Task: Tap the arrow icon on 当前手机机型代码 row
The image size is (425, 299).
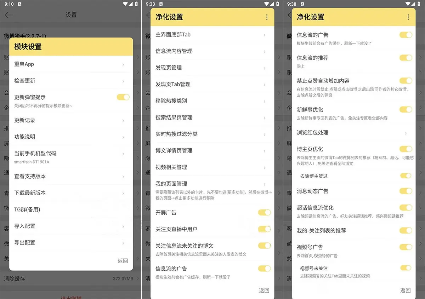Action: pyautogui.click(x=123, y=154)
